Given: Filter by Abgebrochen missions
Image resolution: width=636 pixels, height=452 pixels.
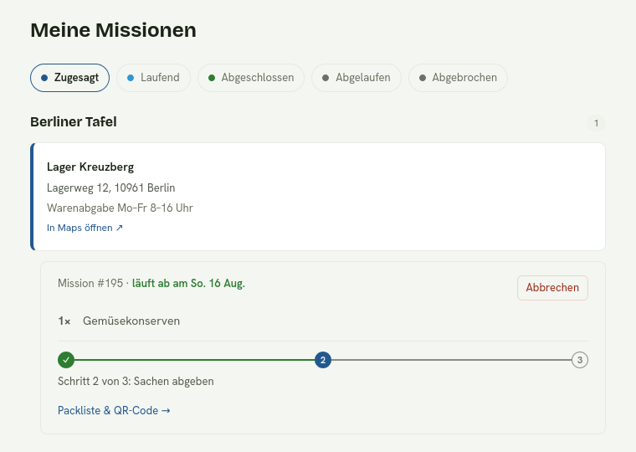Looking at the screenshot, I should pyautogui.click(x=458, y=78).
